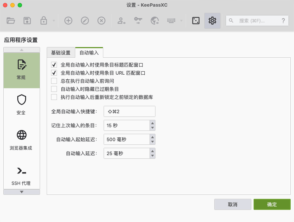Lock database with the padlock icon
Image resolution: width=294 pixels, height=222 pixels.
point(44,21)
